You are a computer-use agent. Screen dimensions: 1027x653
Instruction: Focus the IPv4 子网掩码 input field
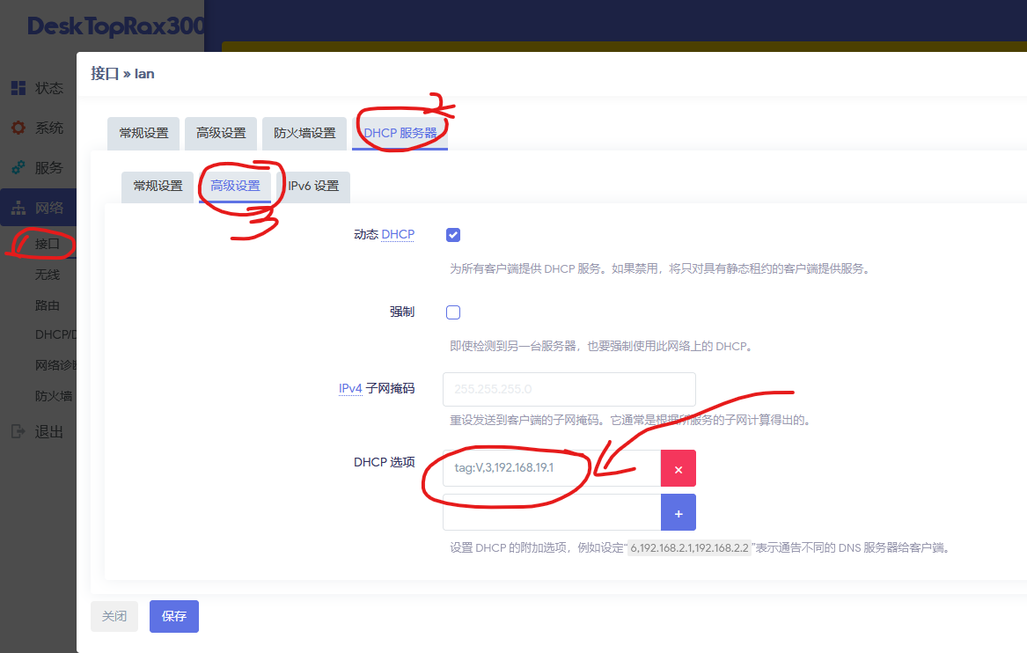tap(569, 389)
